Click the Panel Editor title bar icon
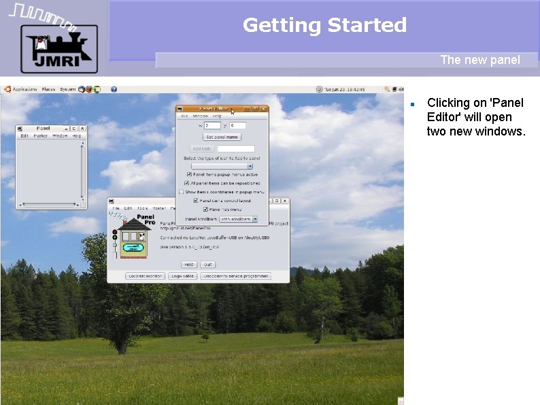The width and height of the screenshot is (540, 405). tap(180, 109)
